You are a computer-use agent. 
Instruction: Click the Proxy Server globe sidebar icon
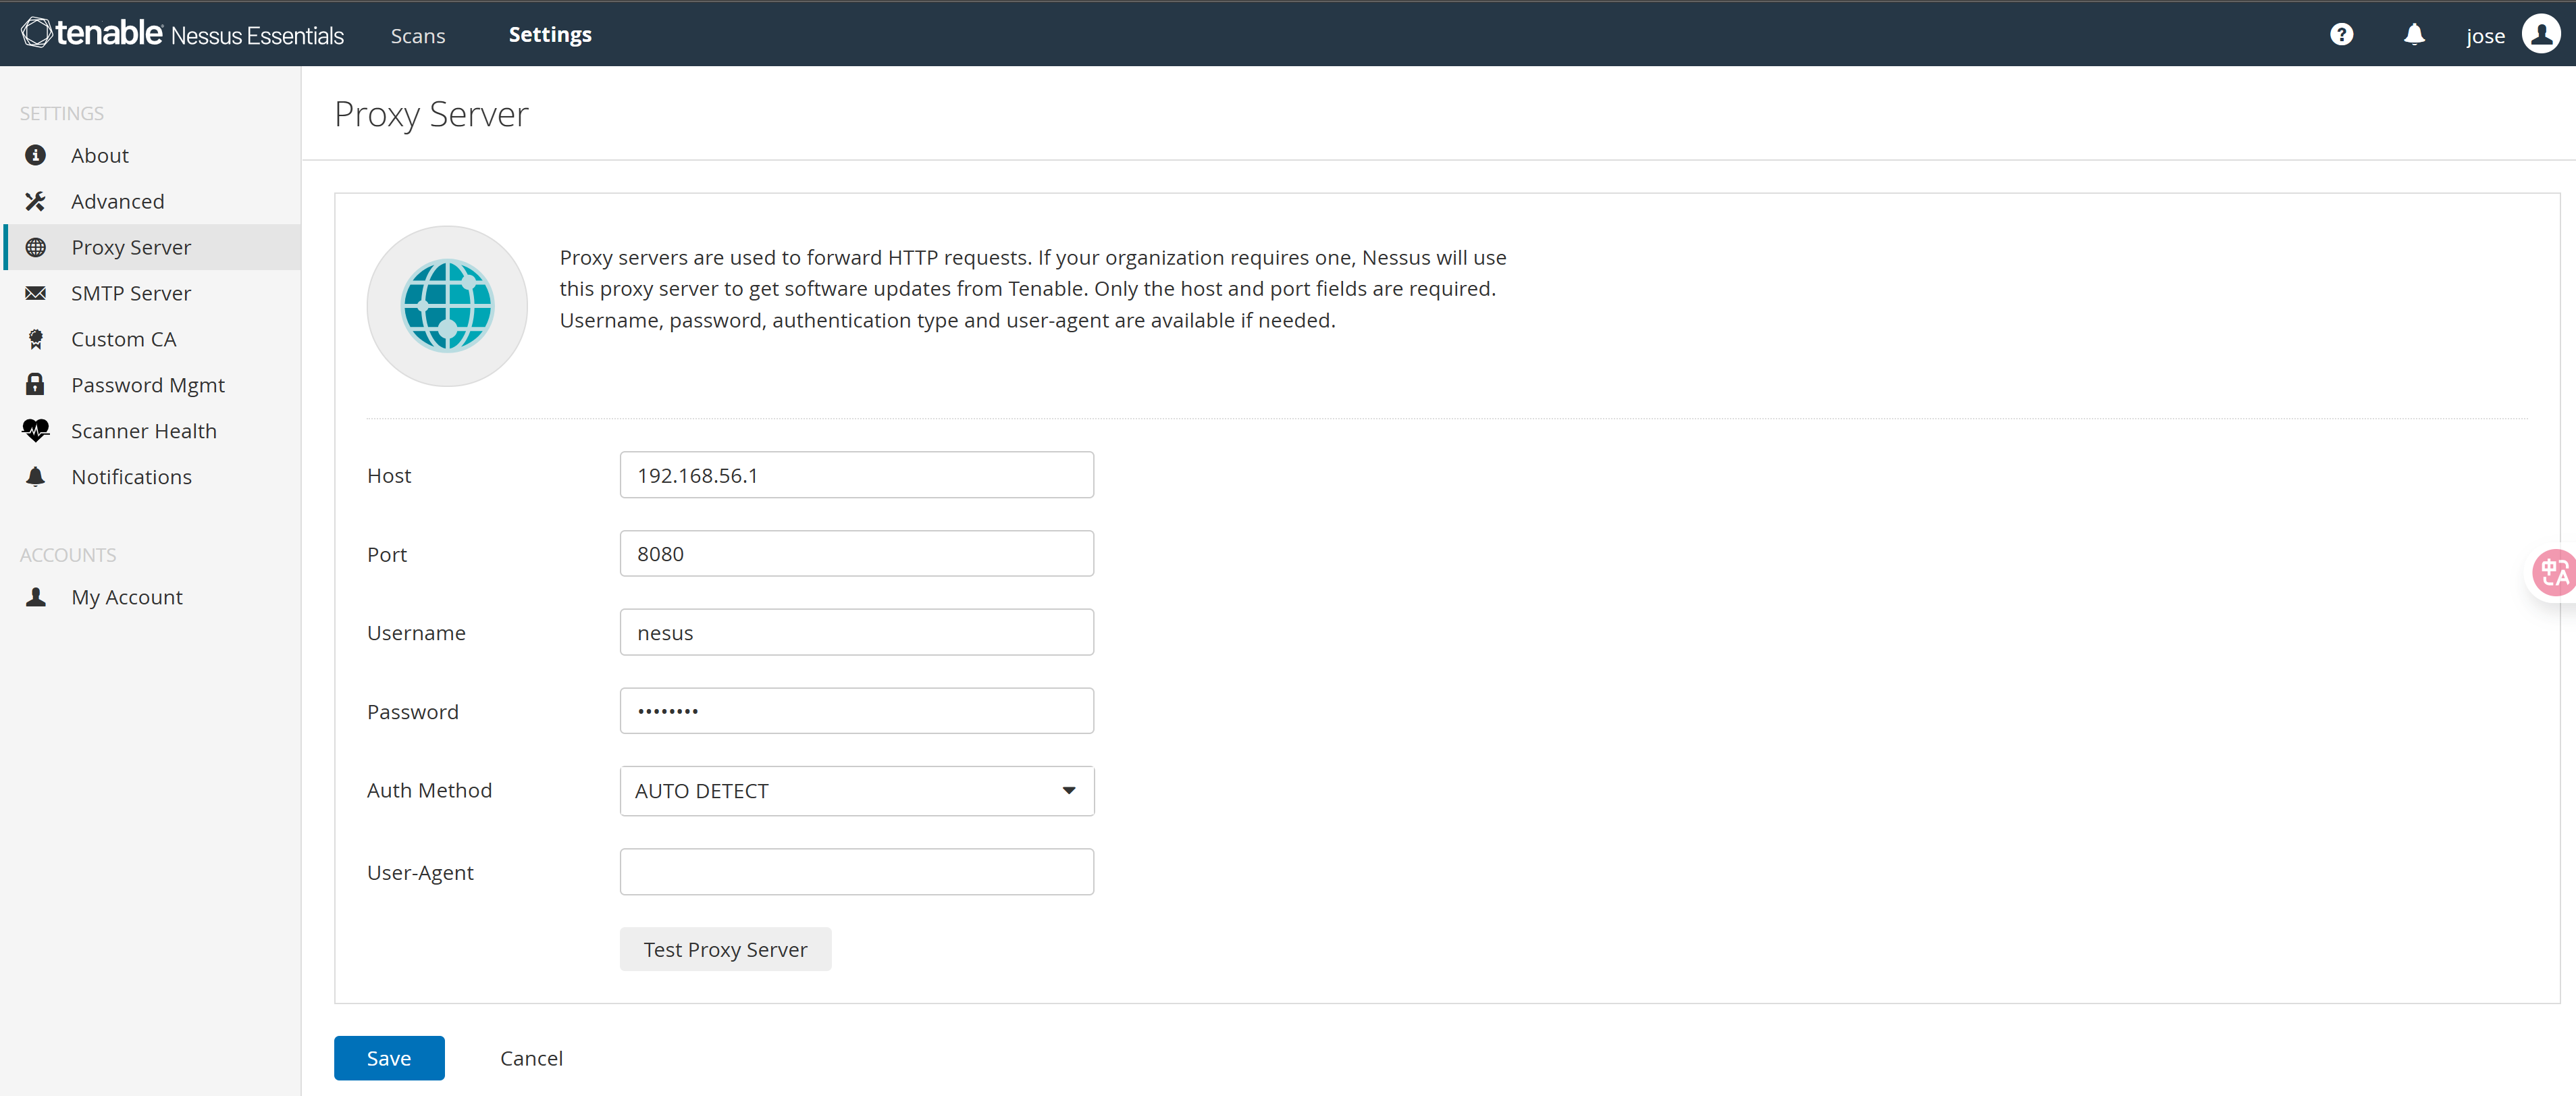coord(36,247)
